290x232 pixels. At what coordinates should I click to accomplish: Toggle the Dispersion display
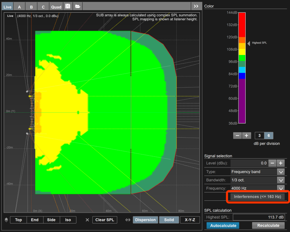(145, 220)
